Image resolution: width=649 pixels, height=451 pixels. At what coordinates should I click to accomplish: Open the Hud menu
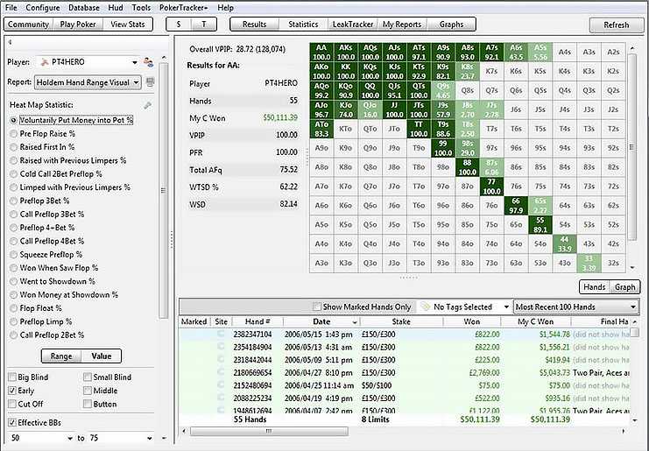tap(116, 8)
